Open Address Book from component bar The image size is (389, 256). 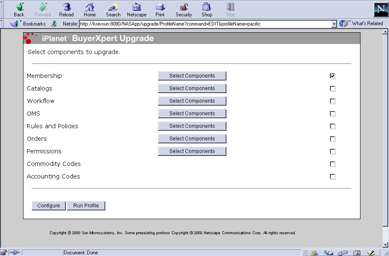[356, 253]
